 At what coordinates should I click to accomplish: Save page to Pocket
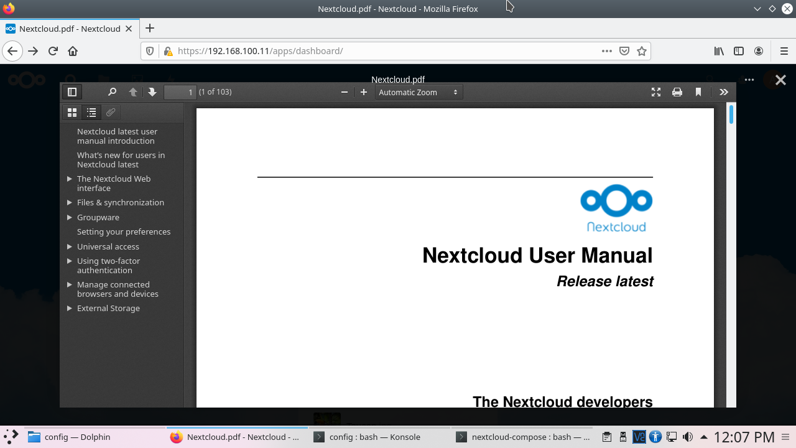point(624,51)
